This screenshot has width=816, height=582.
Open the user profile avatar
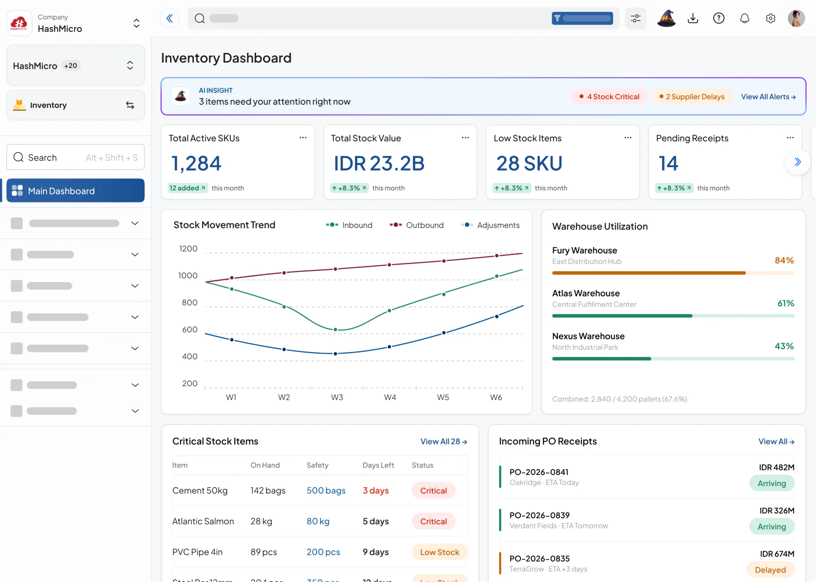coord(796,19)
